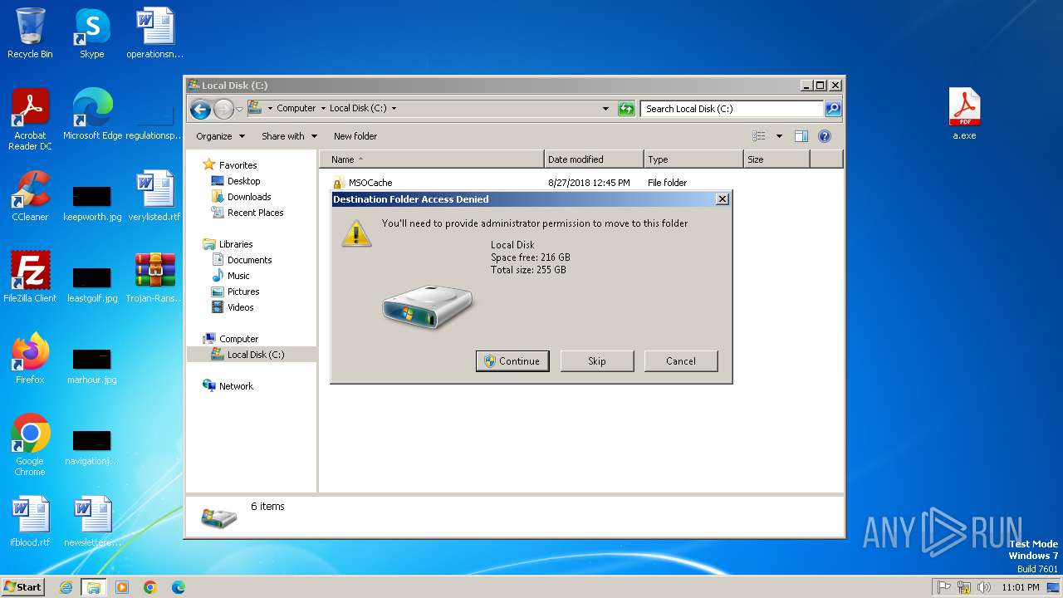This screenshot has height=598, width=1063.
Task: Click the Explorer forward arrow button
Action: coord(223,109)
